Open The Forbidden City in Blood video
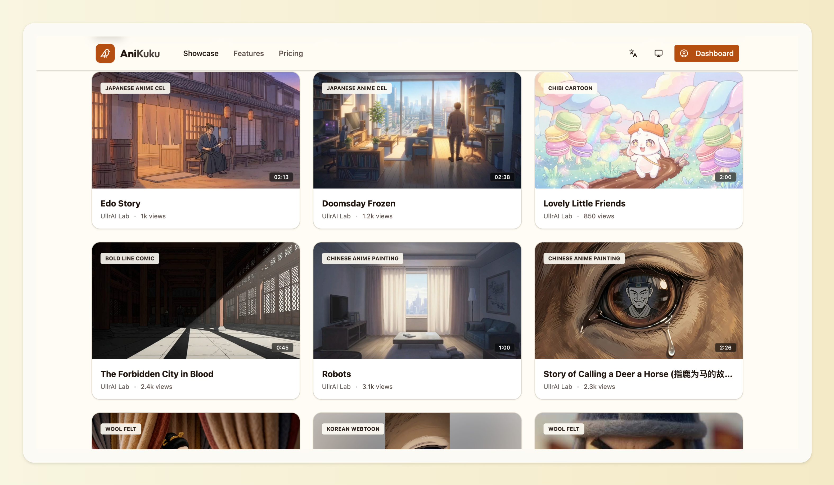834x485 pixels. 196,301
